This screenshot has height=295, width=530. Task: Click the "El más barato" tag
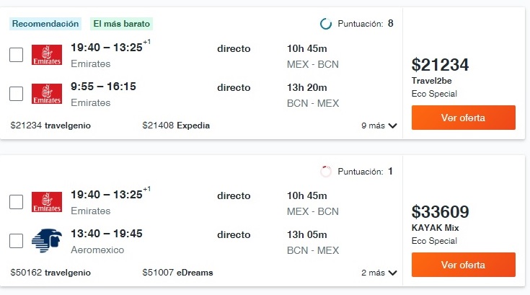tap(122, 24)
